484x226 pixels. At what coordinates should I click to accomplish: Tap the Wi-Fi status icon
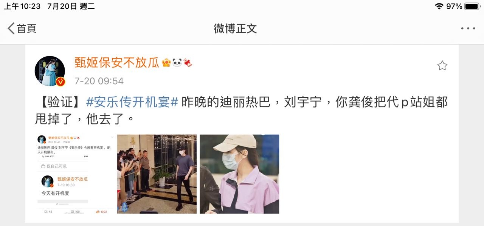tap(439, 6)
